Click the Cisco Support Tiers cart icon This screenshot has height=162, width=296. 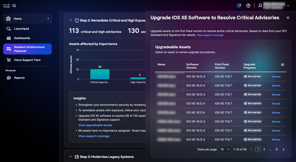[x=9, y=60]
